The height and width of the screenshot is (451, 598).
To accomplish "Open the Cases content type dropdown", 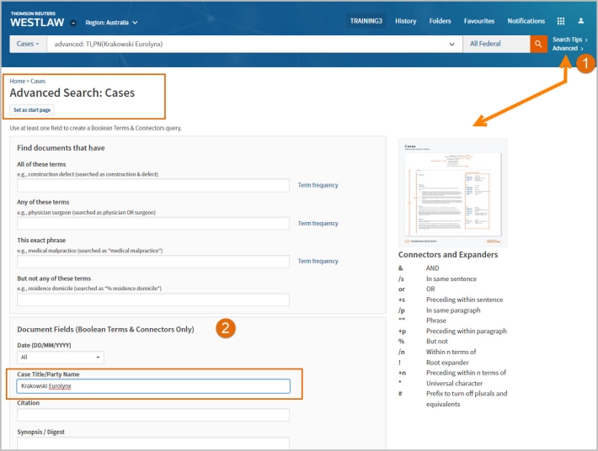I will tap(28, 44).
